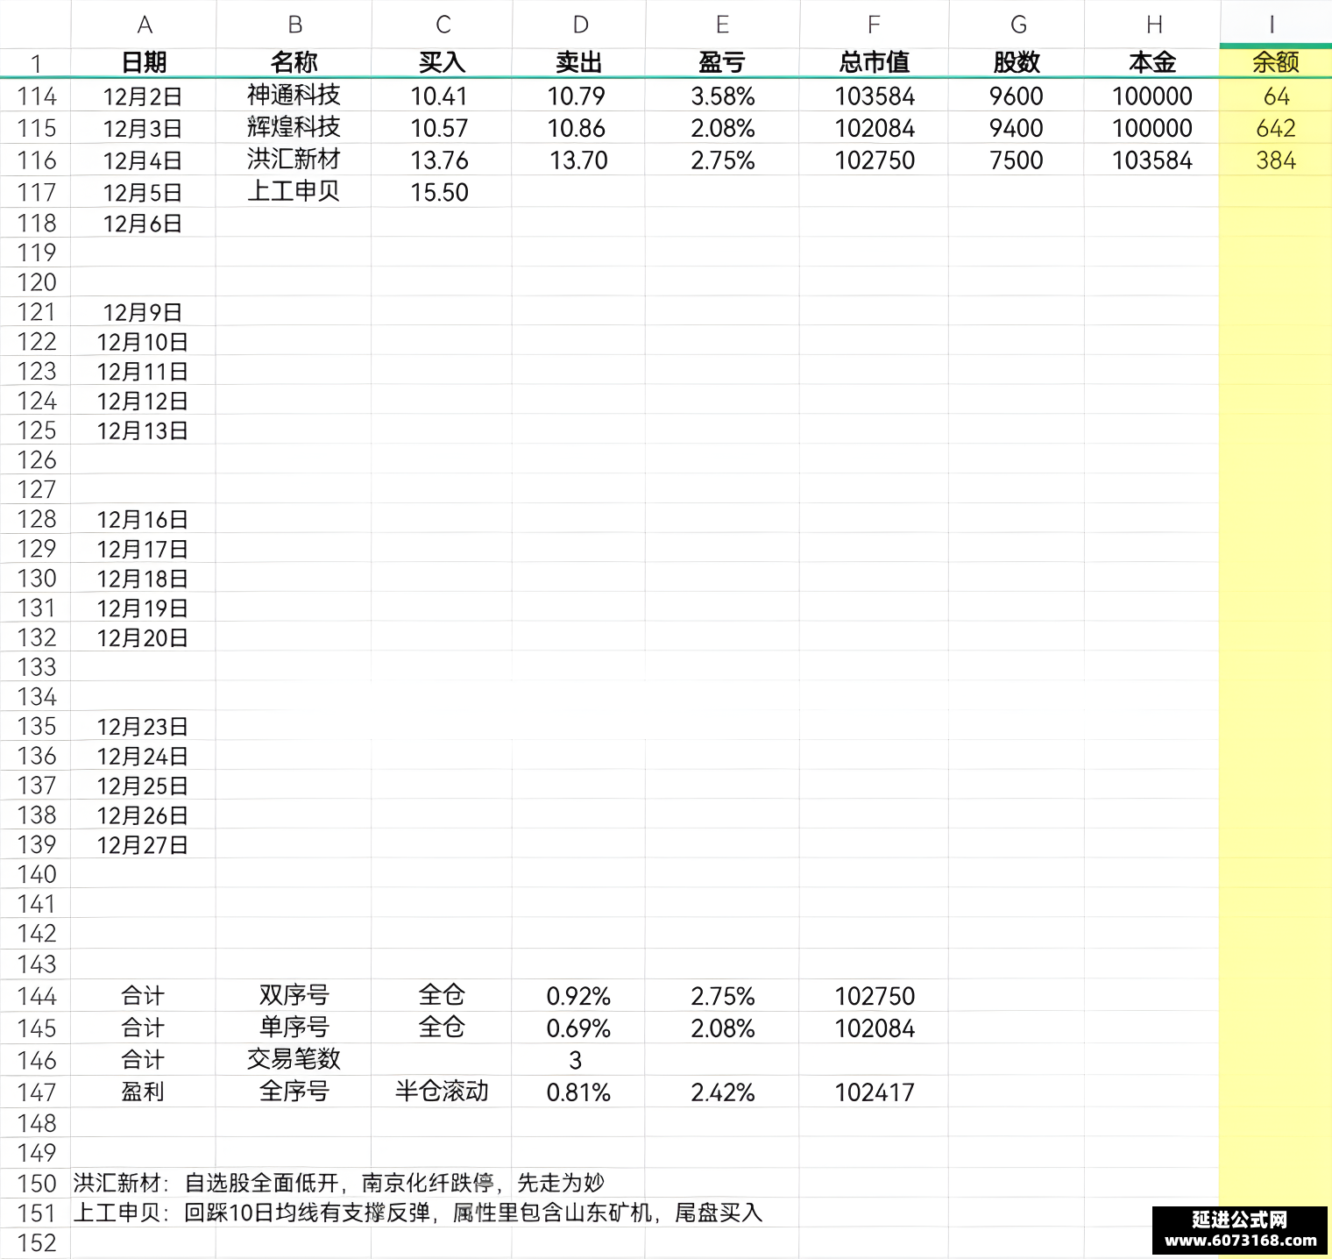Screen dimensions: 1332x1259
Task: Click the 12月6日 date cell
Action: pyautogui.click(x=144, y=223)
